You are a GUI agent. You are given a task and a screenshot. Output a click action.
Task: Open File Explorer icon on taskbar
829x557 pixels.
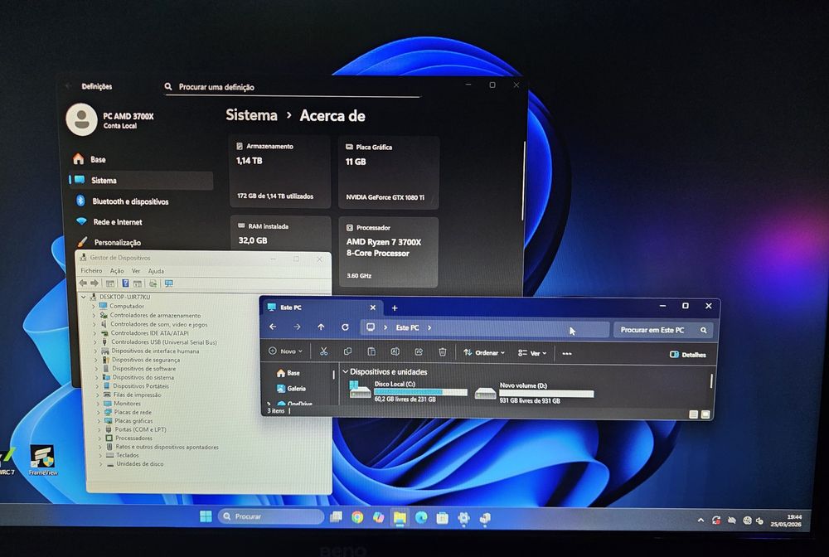[x=400, y=517]
